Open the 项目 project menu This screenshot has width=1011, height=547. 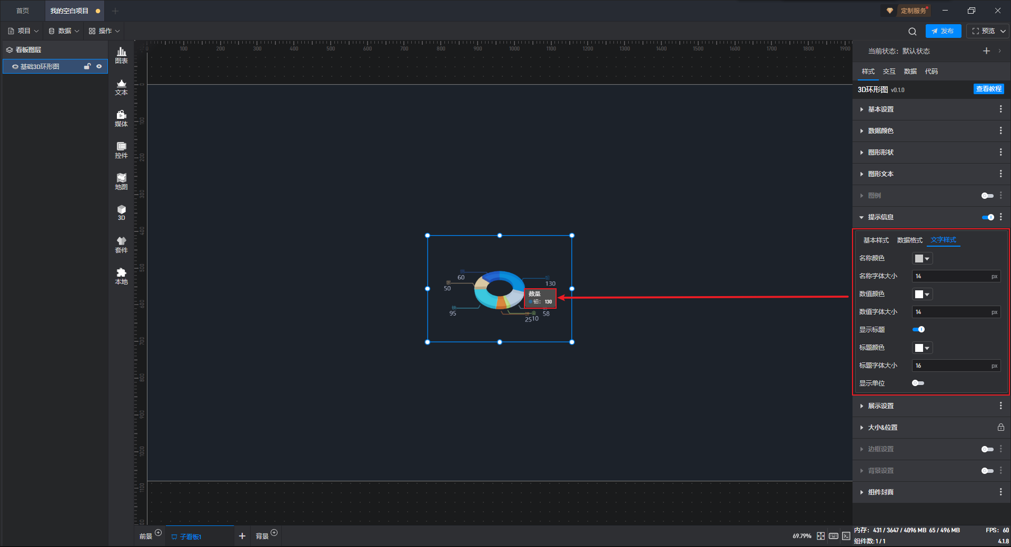click(x=23, y=31)
